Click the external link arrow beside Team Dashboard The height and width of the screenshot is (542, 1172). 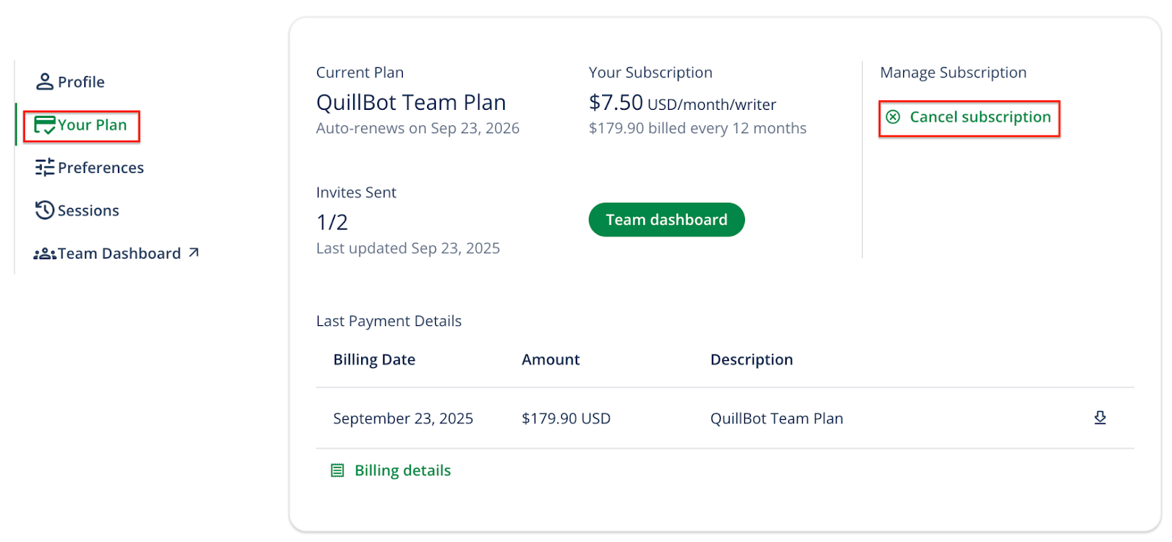tap(193, 253)
